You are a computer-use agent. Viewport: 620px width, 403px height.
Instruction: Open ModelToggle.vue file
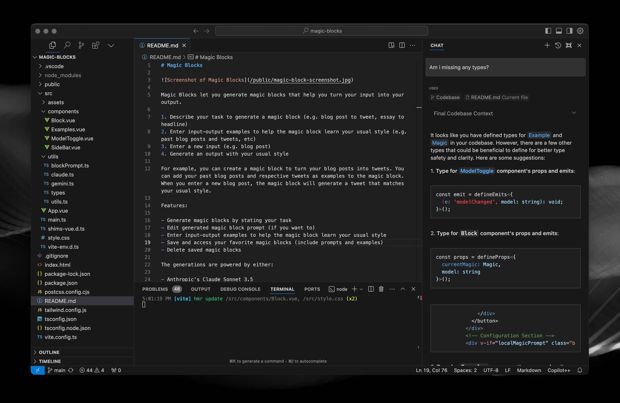click(x=72, y=139)
